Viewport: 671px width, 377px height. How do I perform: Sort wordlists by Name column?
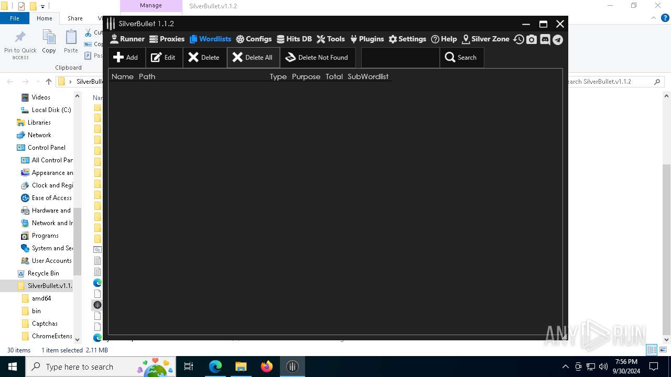123,76
